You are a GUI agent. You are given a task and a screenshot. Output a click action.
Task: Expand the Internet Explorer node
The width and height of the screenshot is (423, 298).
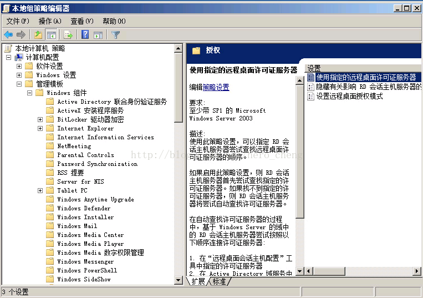click(x=40, y=129)
